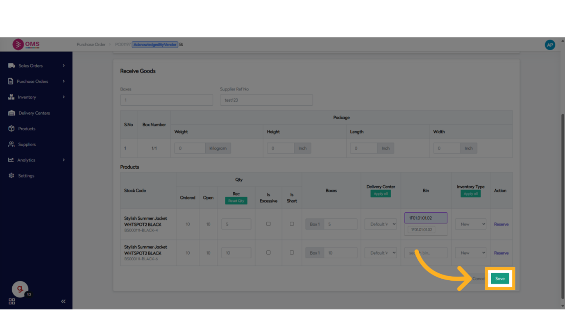This screenshot has height=318, width=565.
Task: Tick Is Short checkbox for BLACK-4 row
Action: [x=292, y=224]
